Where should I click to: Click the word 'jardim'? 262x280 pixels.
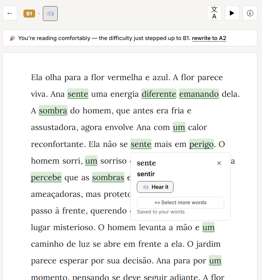pyautogui.click(x=208, y=244)
